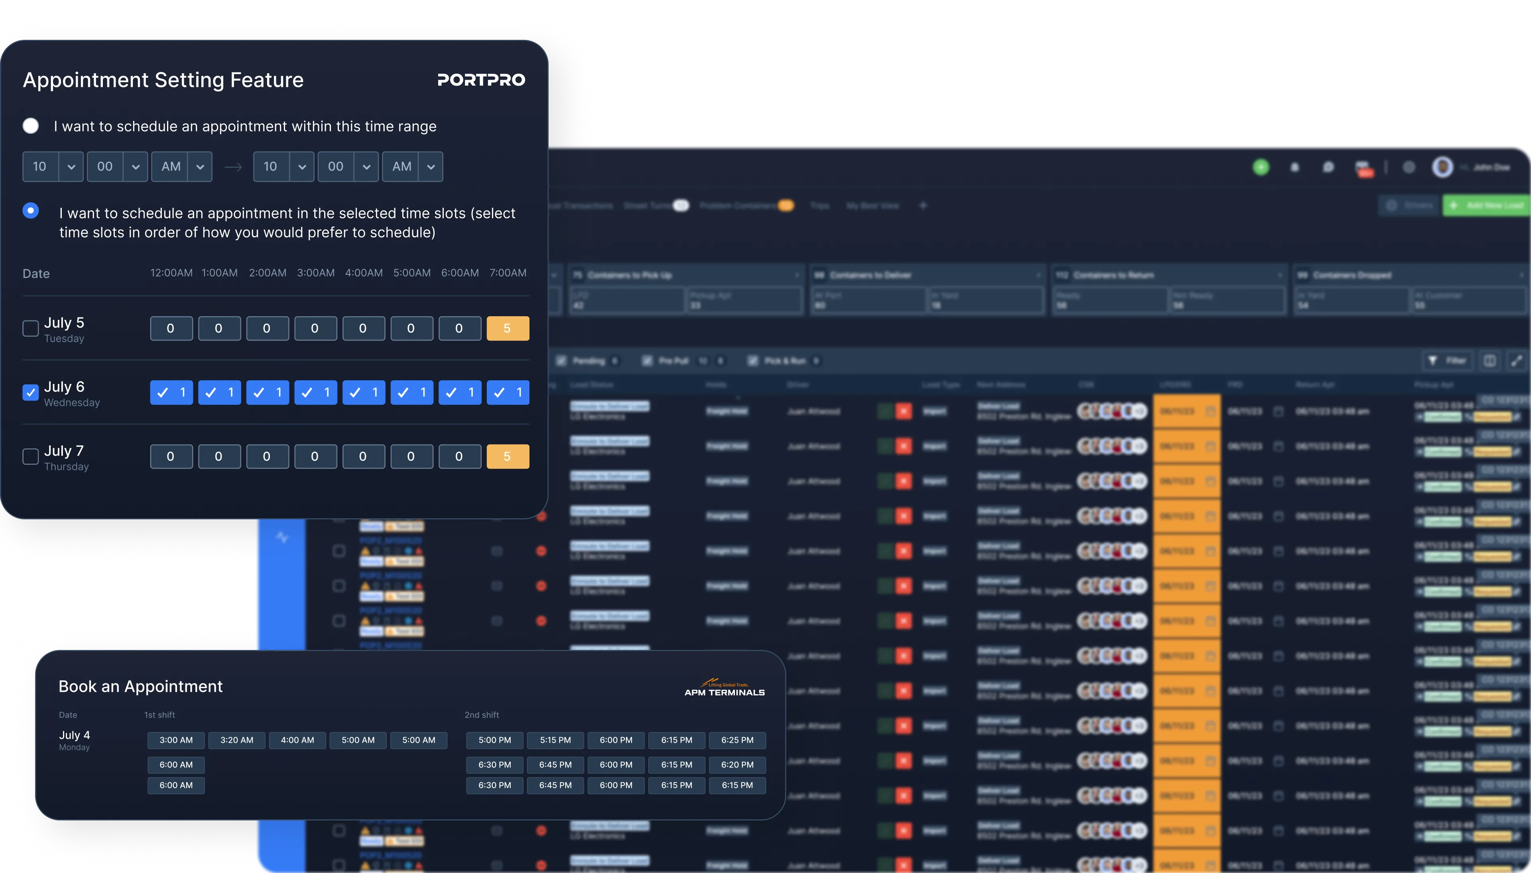1531x873 pixels.
Task: Click the expand fullscreen arrows icon
Action: click(x=1517, y=361)
